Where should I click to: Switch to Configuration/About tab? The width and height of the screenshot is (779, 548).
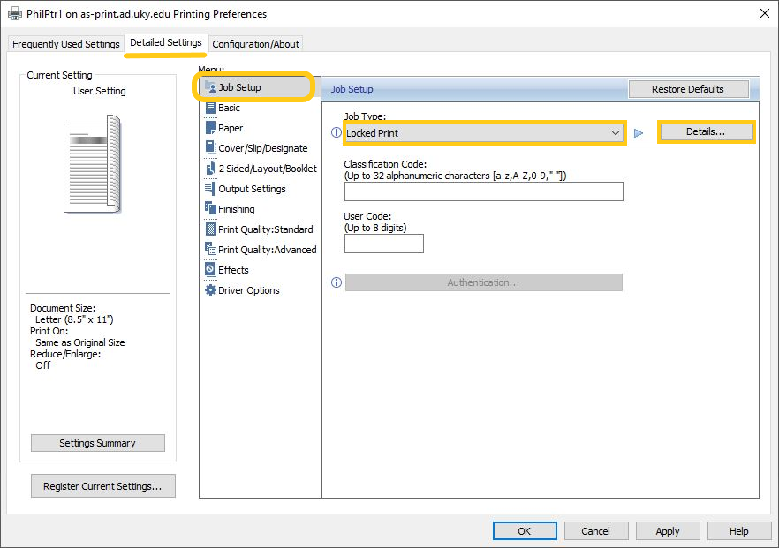pyautogui.click(x=255, y=44)
